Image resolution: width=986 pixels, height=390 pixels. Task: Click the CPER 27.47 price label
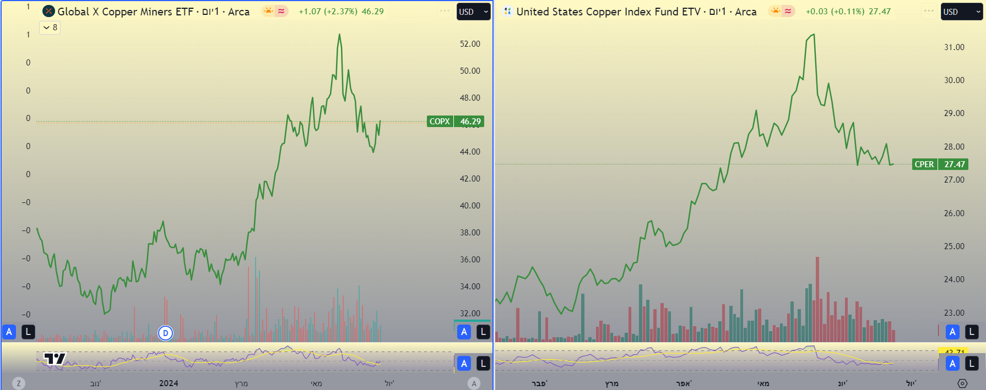940,164
